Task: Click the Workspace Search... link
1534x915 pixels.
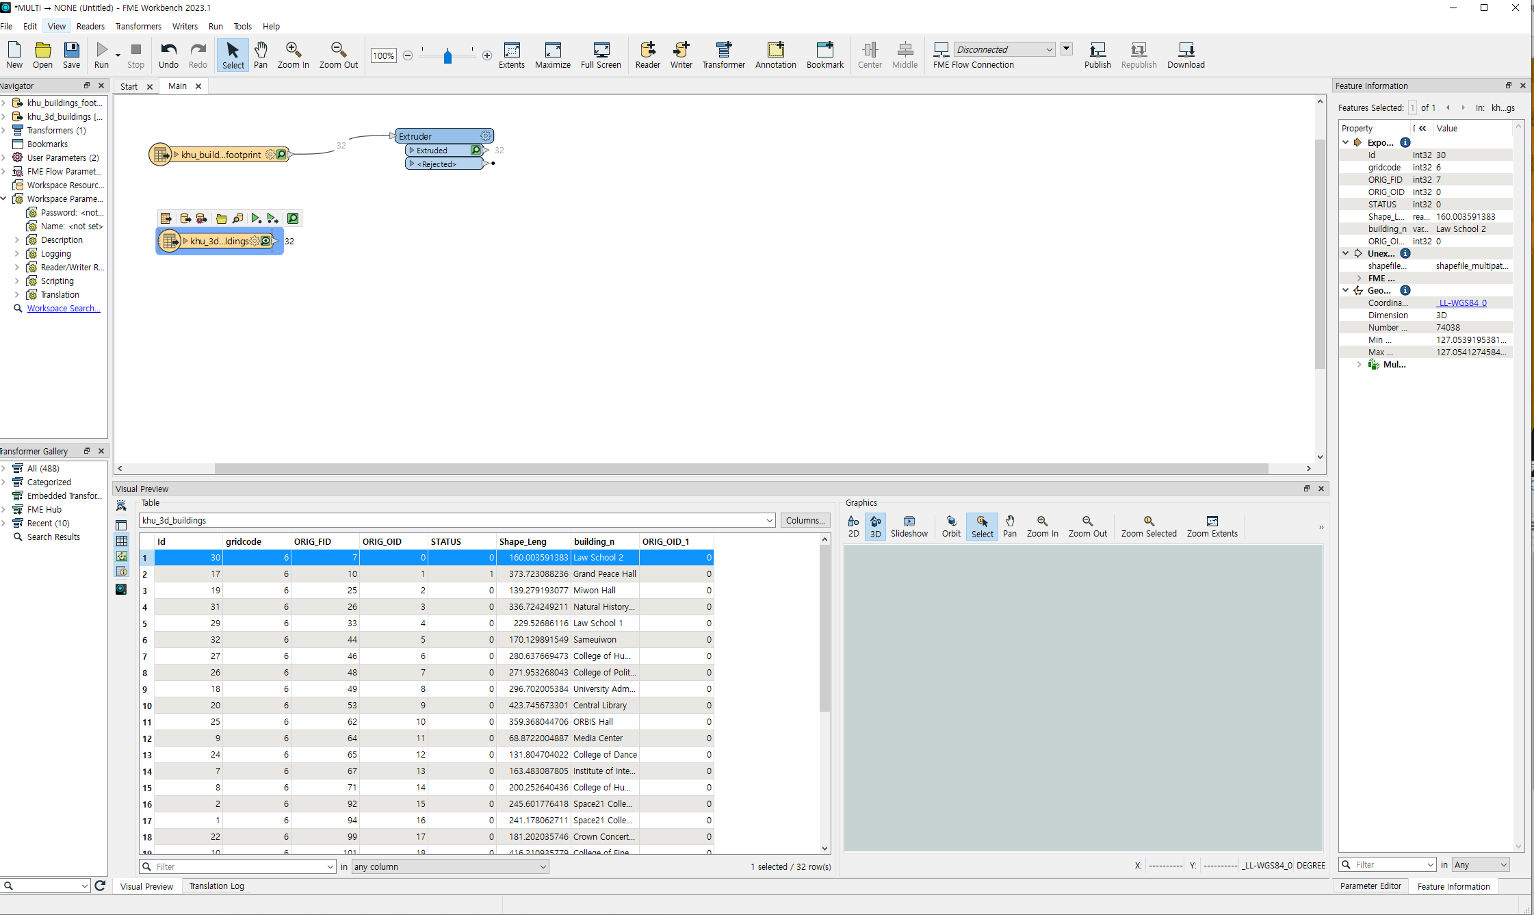Action: (64, 309)
